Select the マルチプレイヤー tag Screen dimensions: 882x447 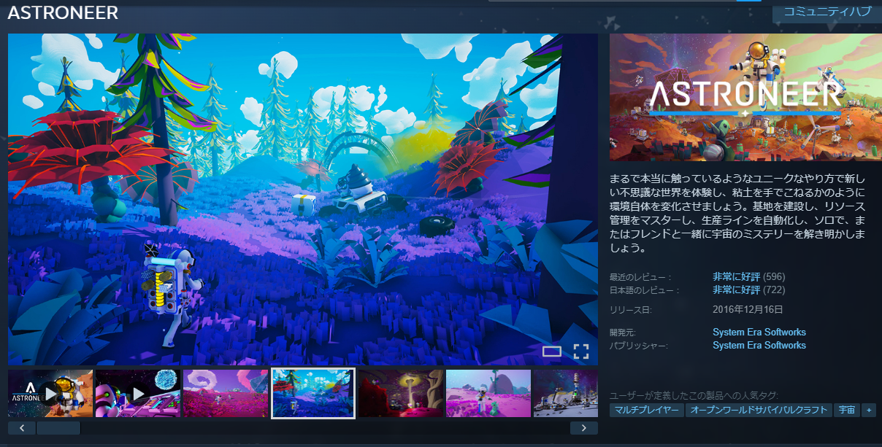point(646,411)
